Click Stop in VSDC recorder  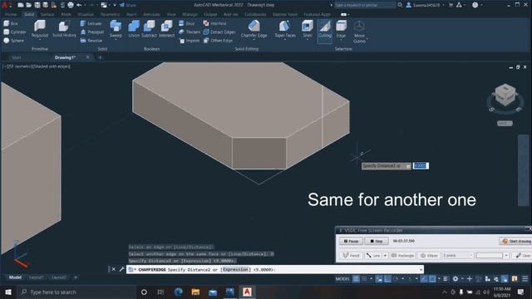[x=377, y=241]
